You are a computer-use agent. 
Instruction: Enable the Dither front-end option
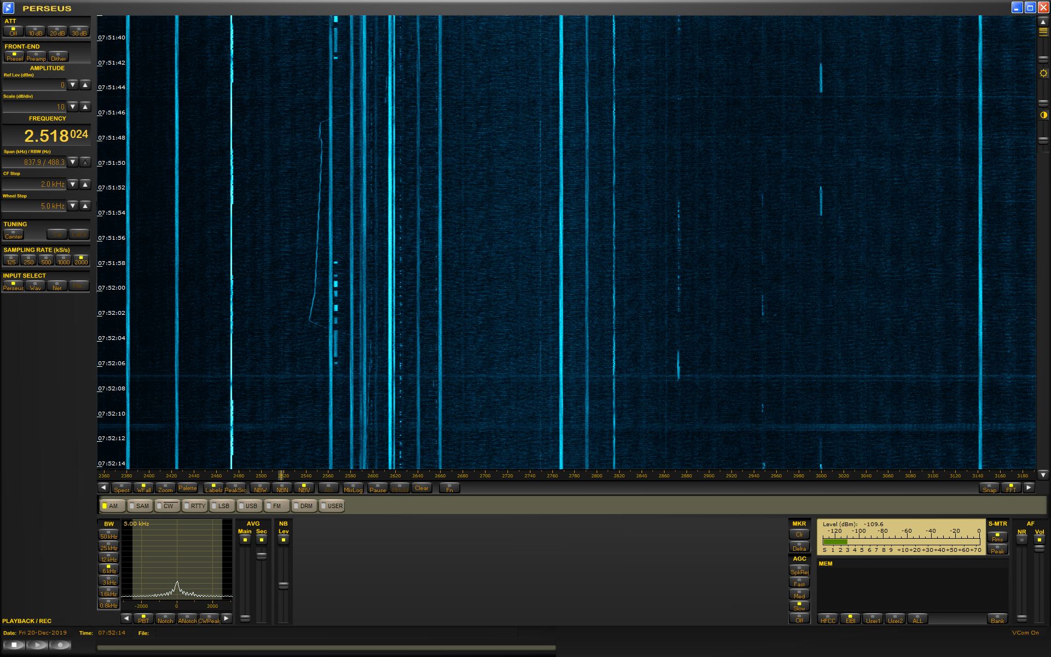tap(58, 56)
